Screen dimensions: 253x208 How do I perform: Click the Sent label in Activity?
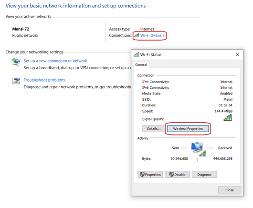coord(175,148)
